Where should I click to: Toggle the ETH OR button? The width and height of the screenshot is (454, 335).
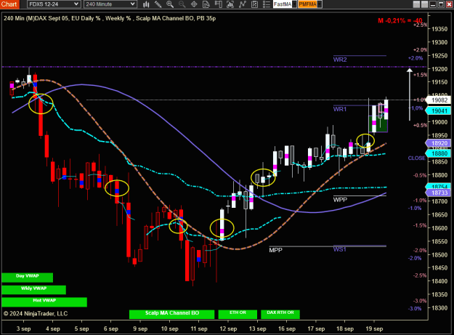pos(238,314)
